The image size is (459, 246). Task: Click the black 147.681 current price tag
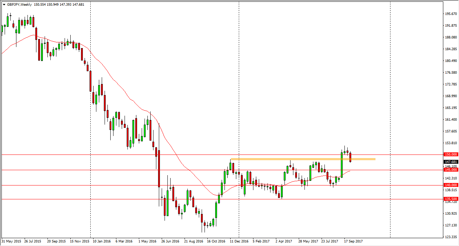pyautogui.click(x=450, y=162)
